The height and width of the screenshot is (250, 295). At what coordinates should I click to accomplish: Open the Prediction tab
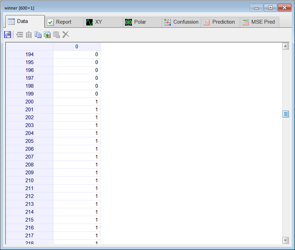(x=221, y=22)
